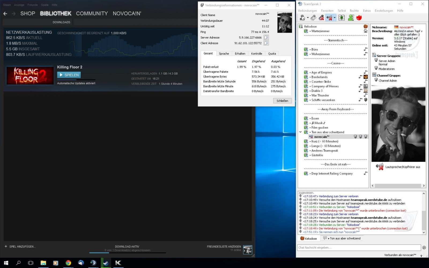429x268 pixels.
Task: Click SPIEL HINZUFÜGEN in Steam
Action: pos(20,247)
